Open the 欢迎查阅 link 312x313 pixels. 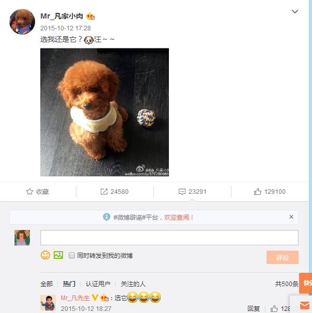pos(179,217)
